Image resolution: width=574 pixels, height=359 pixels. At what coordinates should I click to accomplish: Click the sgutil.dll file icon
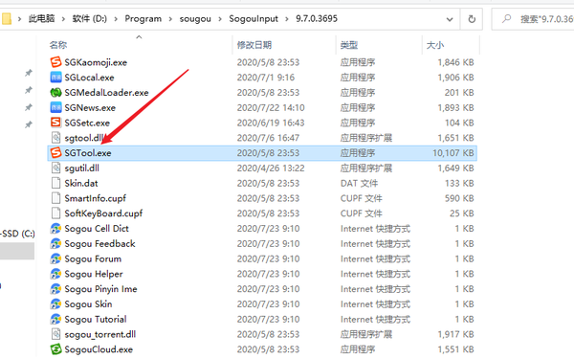coord(55,168)
